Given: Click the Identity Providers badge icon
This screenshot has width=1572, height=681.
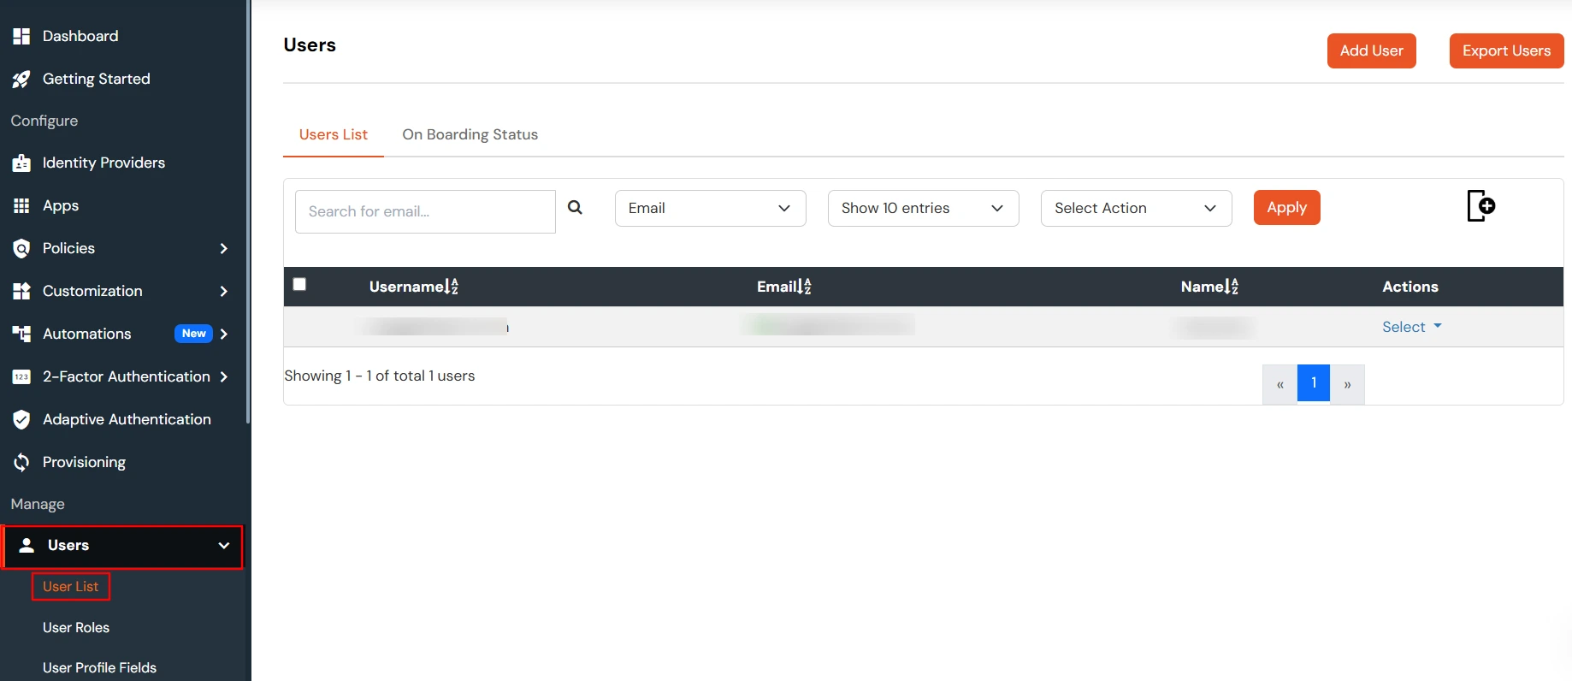Looking at the screenshot, I should (21, 163).
